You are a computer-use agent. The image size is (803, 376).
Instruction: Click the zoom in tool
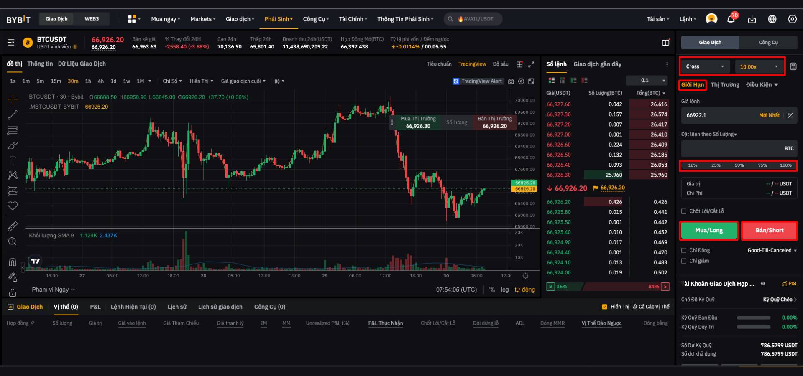tap(13, 241)
